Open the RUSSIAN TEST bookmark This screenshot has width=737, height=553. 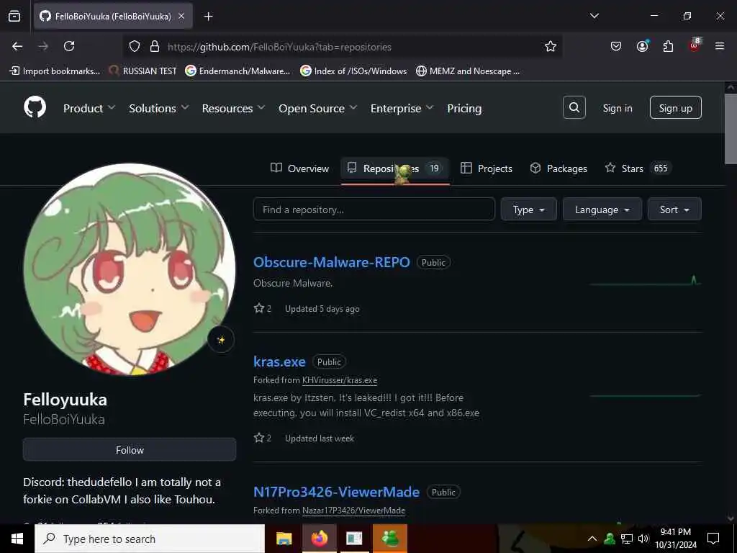click(143, 71)
